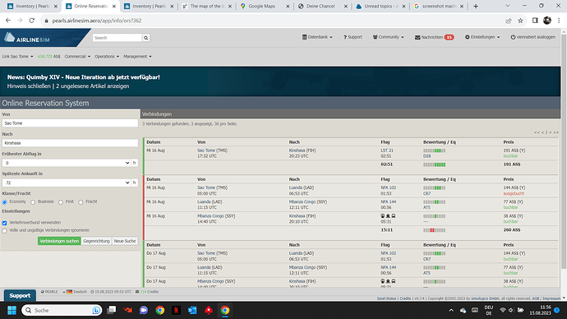This screenshot has height=319, width=567.
Task: Enable Volle und ungültige Verbindungen ignorieren
Action: pyautogui.click(x=5, y=231)
